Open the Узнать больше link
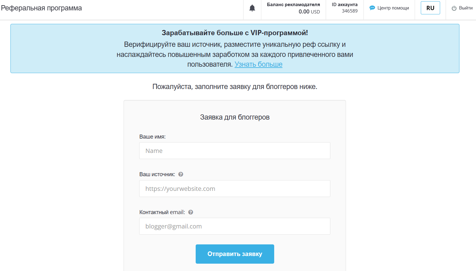Image resolution: width=476 pixels, height=271 pixels. (258, 64)
